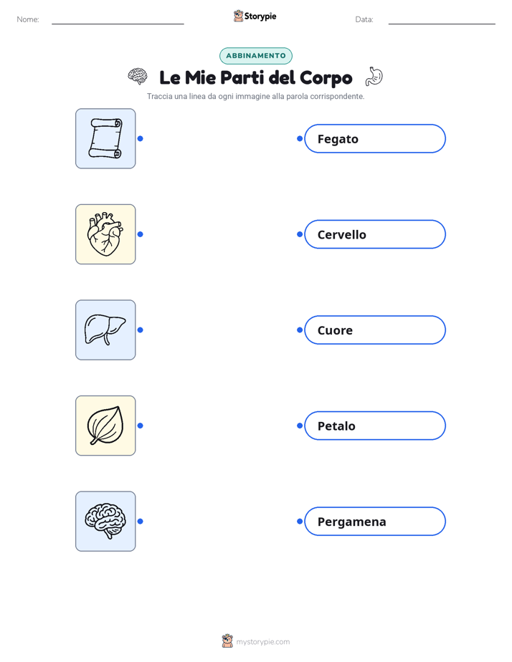The width and height of the screenshot is (512, 662).
Task: Click the Data input line
Action: [442, 19]
